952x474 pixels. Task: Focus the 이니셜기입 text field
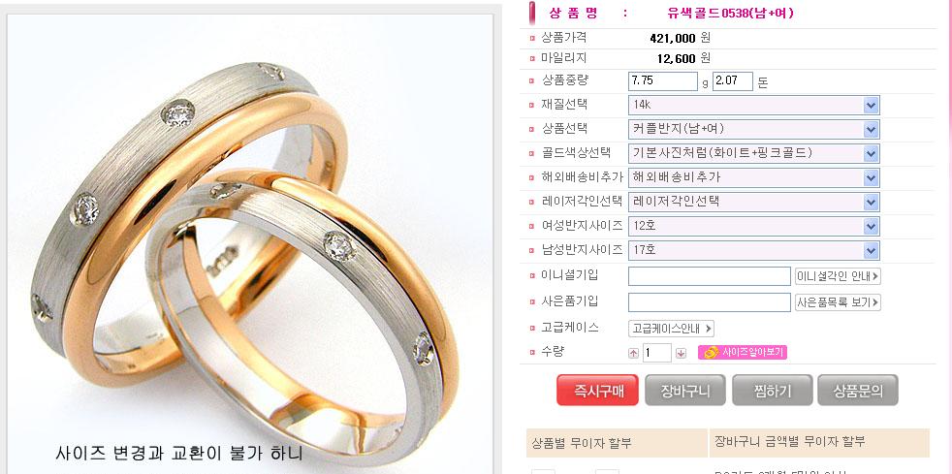(709, 276)
